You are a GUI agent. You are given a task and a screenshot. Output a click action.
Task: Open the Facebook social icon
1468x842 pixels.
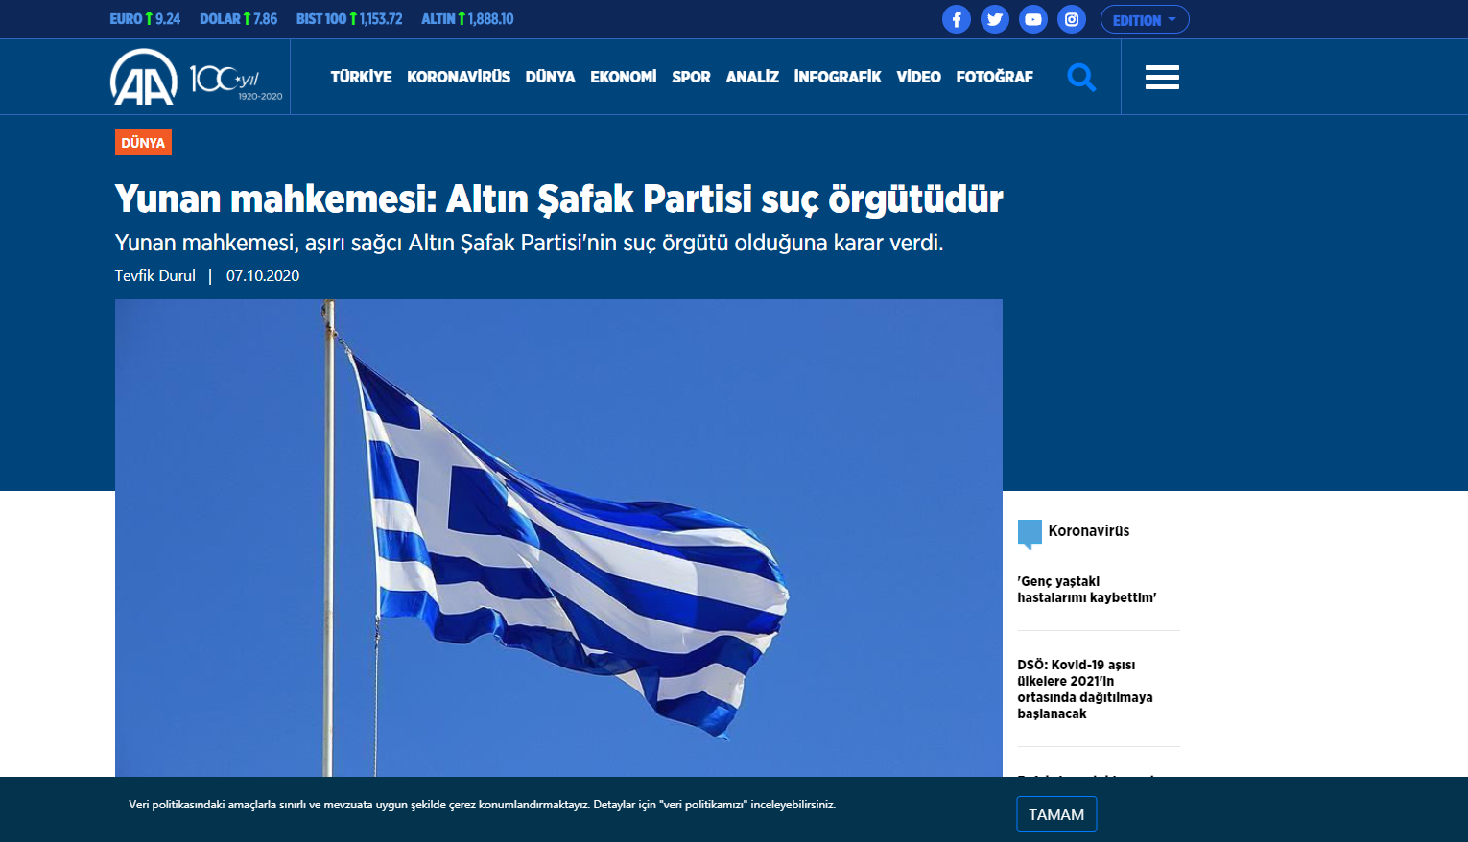tap(956, 19)
